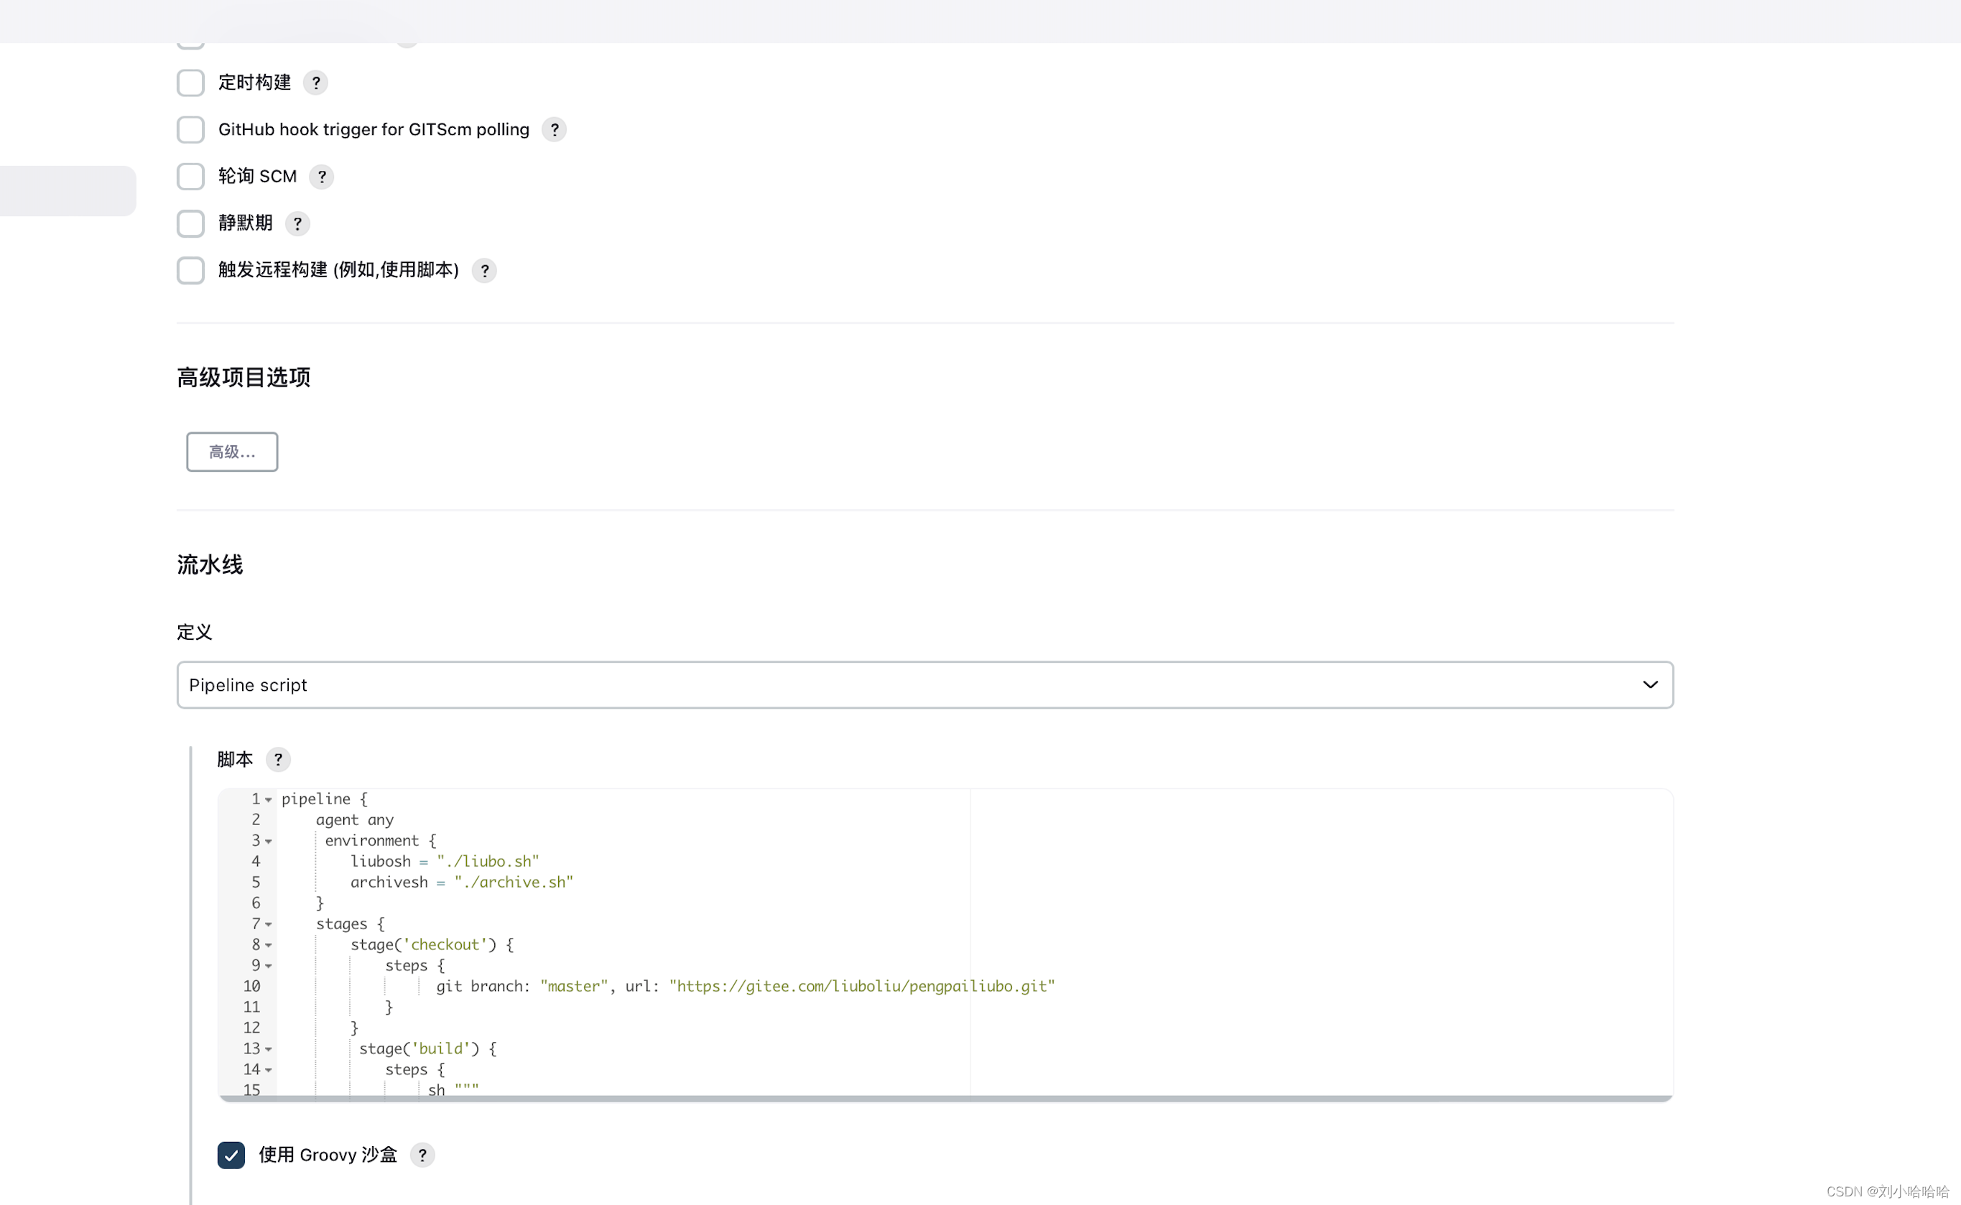Show help for 脚本 field
Viewport: 1961px width, 1205px height.
pyautogui.click(x=278, y=760)
